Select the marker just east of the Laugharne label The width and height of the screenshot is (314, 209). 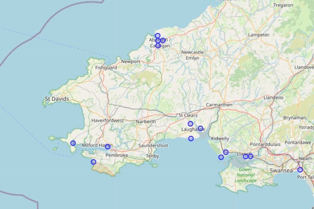tap(200, 128)
